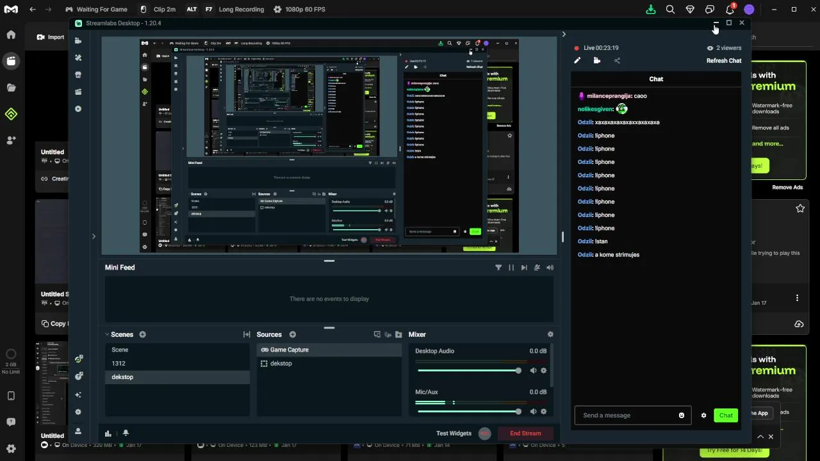Viewport: 820px width, 461px height.
Task: Collapse chat panel with the right arrow
Action: point(564,35)
